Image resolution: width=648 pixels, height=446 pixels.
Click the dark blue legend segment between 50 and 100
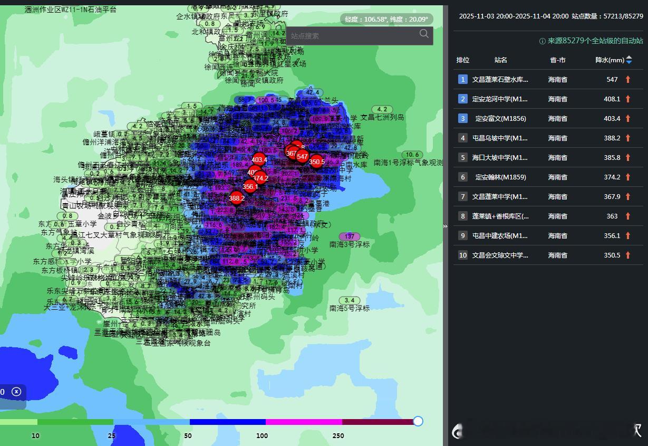pyautogui.click(x=228, y=422)
